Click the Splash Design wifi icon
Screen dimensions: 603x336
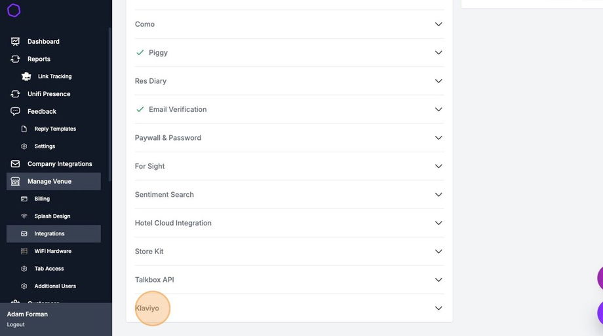tap(24, 216)
